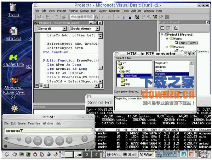Switch to virtual desktop 4 in the pager
The height and width of the screenshot is (160, 212).
96,154
